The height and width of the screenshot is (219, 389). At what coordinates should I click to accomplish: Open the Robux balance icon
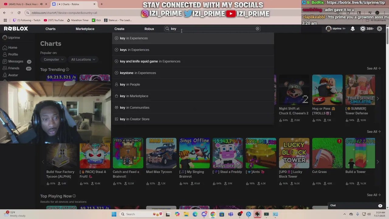pos(363,29)
